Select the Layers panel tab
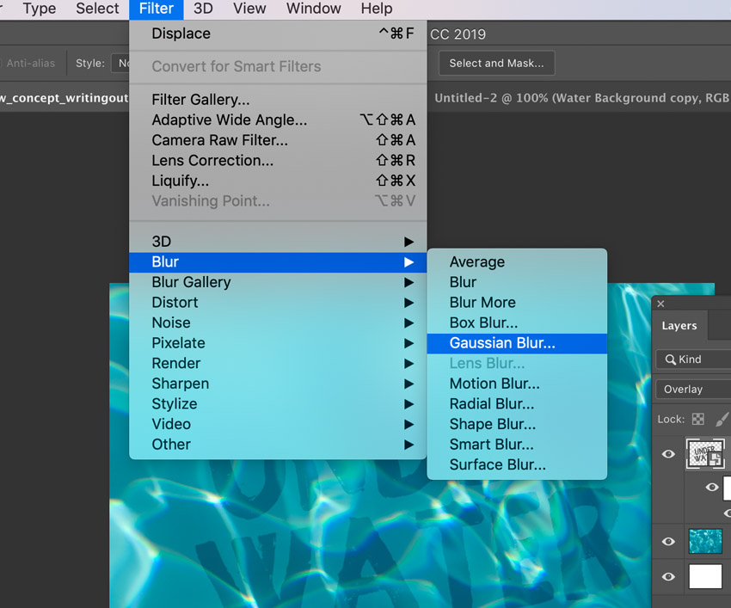Image resolution: width=731 pixels, height=608 pixels. pos(679,325)
